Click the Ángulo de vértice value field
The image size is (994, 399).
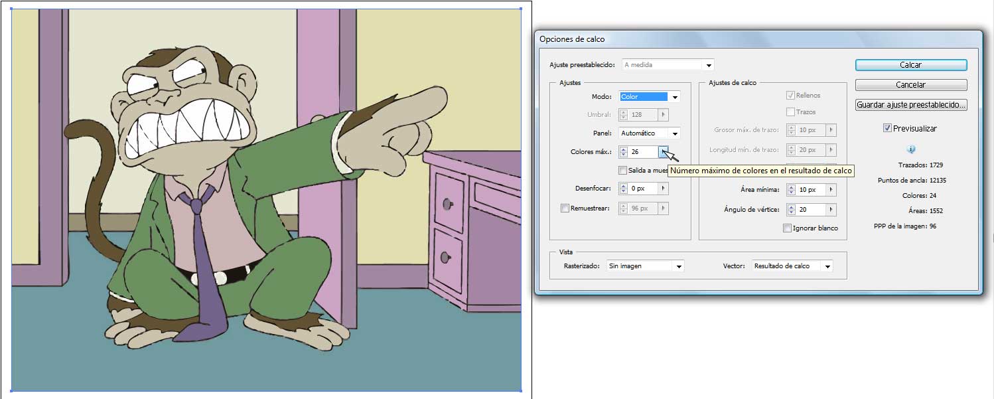click(x=812, y=210)
